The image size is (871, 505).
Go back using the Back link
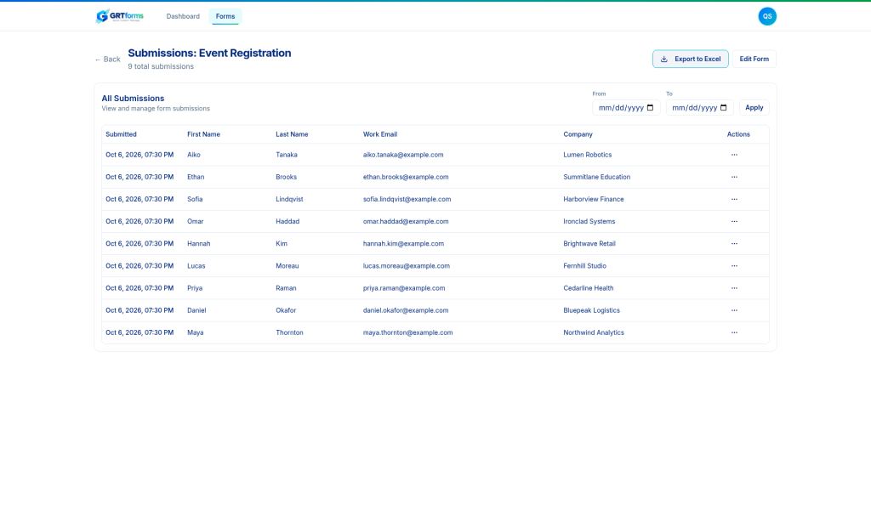click(x=107, y=60)
